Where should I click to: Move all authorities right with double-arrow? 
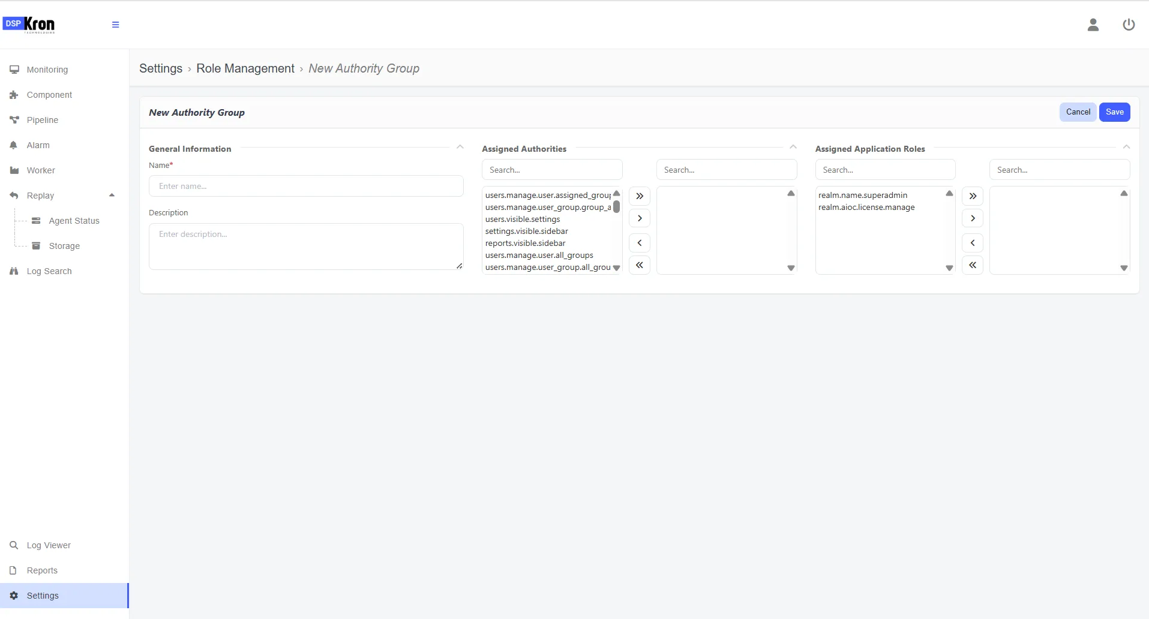pyautogui.click(x=640, y=196)
